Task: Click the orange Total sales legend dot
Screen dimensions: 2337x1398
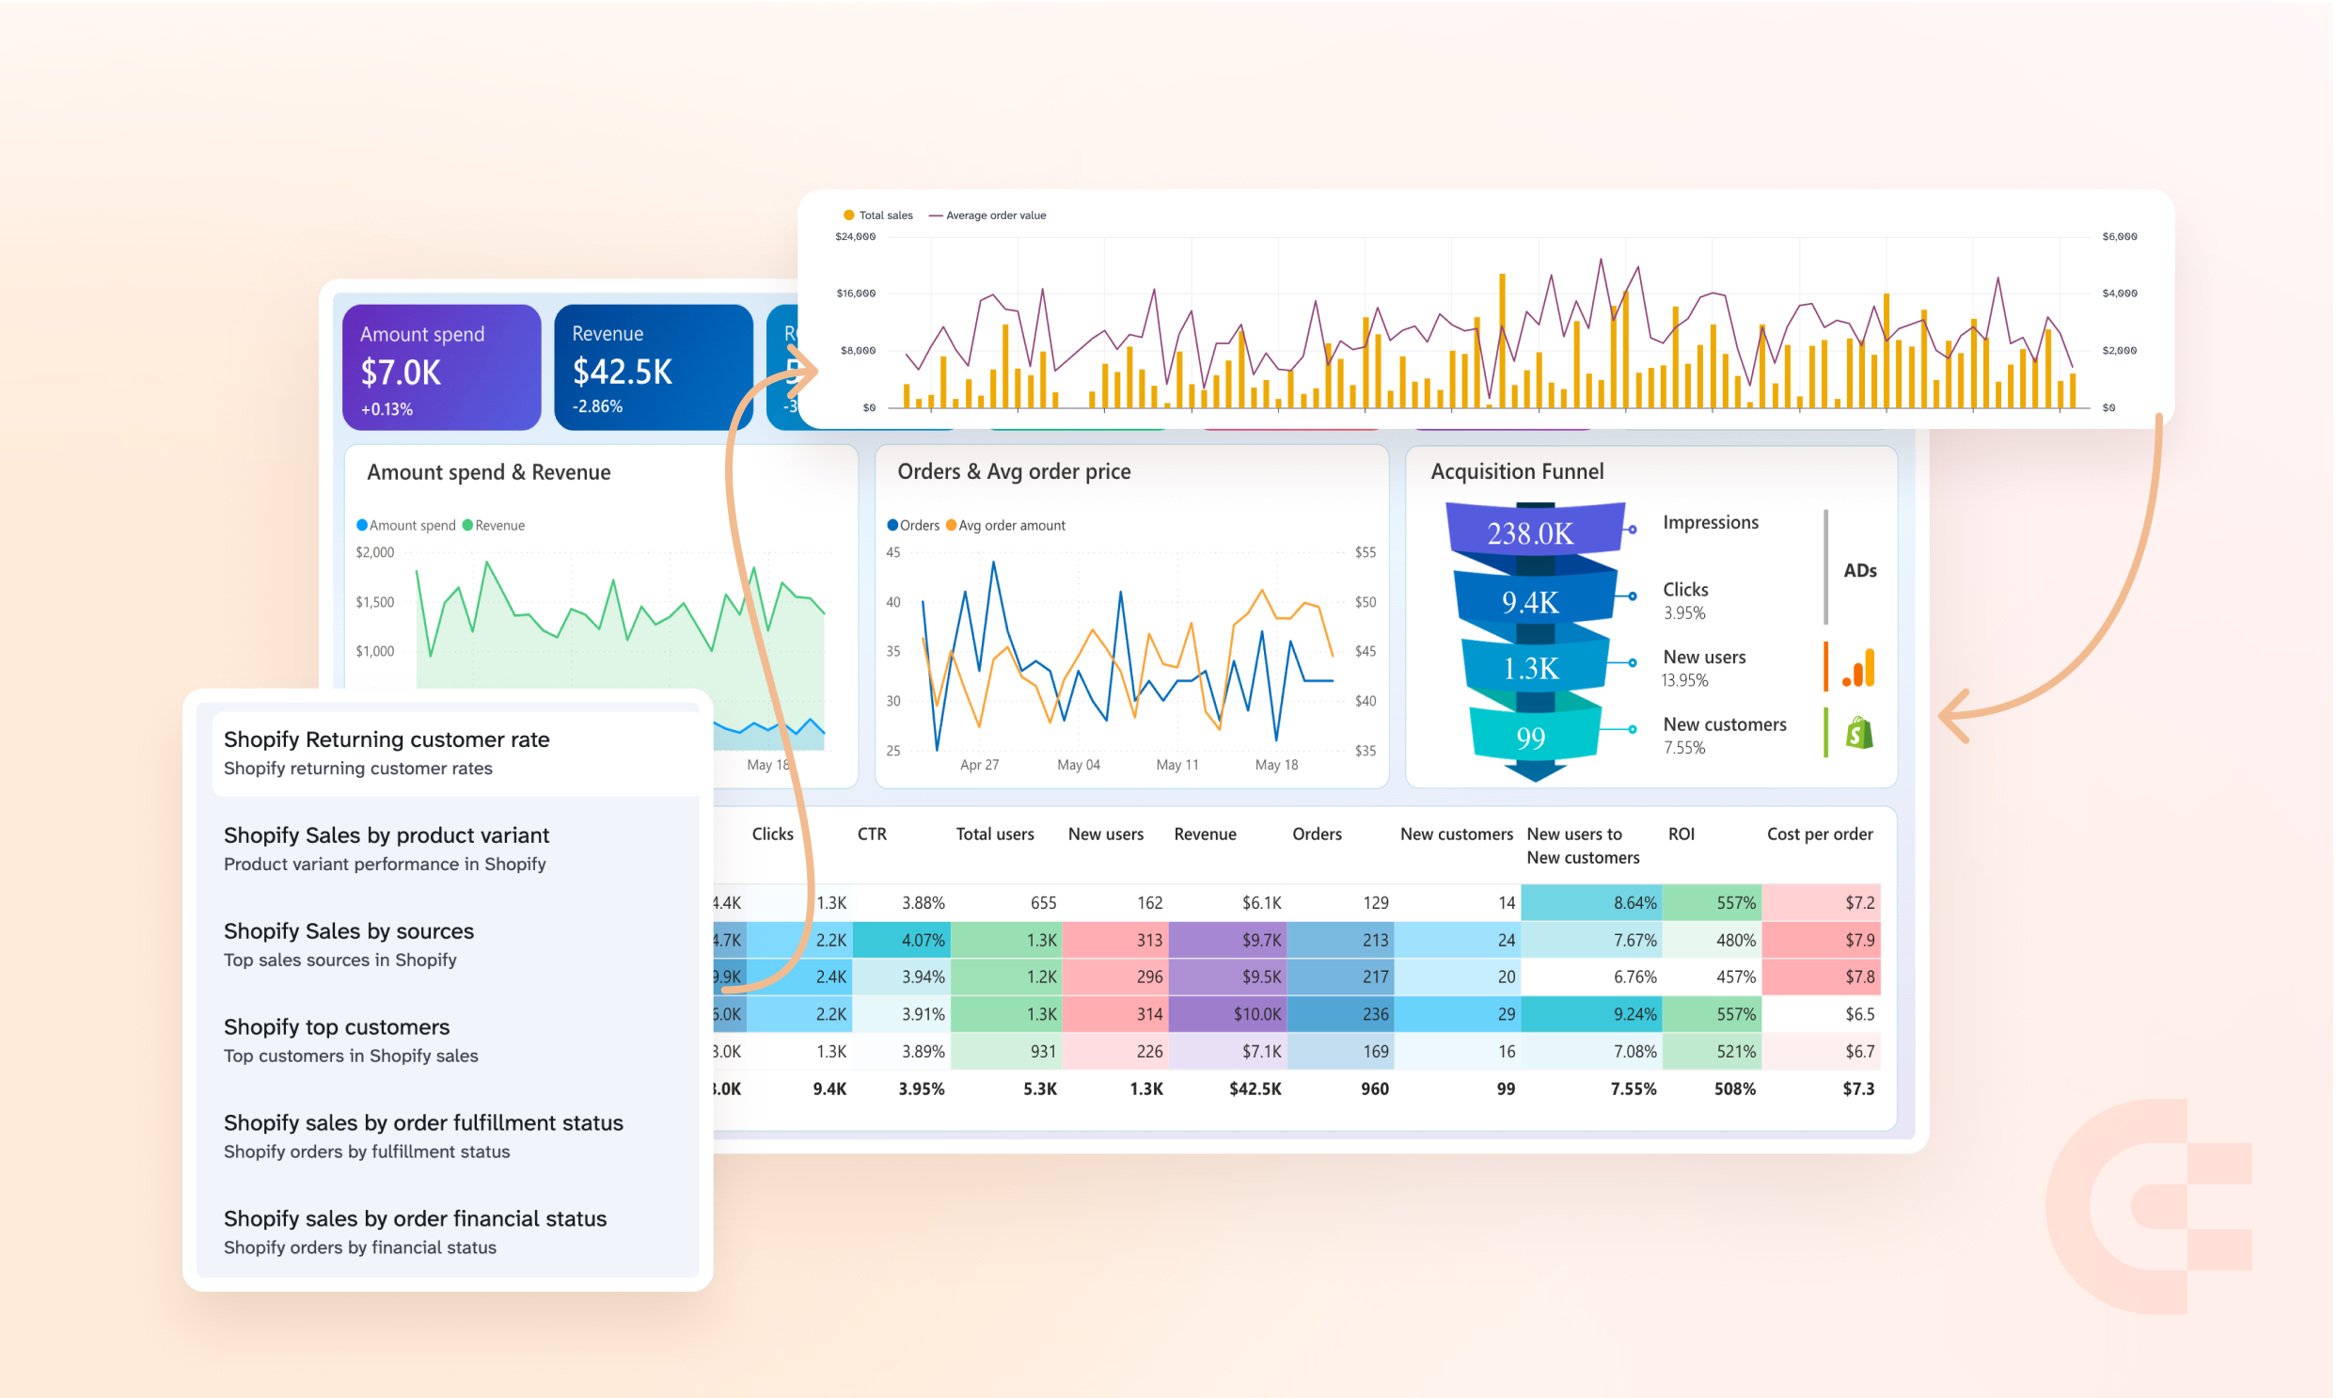Action: pos(848,214)
